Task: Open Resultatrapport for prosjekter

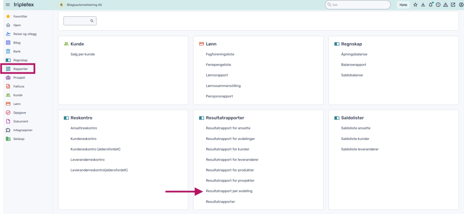Action: point(230,181)
